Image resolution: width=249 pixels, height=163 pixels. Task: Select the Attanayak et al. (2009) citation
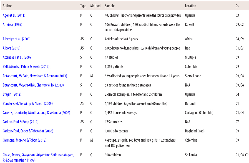pos(17,57)
